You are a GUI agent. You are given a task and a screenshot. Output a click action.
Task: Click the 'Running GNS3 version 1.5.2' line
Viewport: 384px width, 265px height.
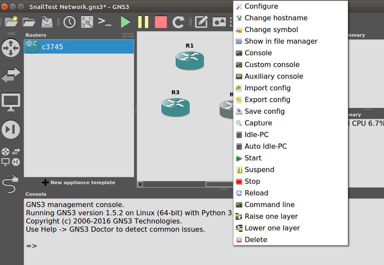tap(129, 213)
